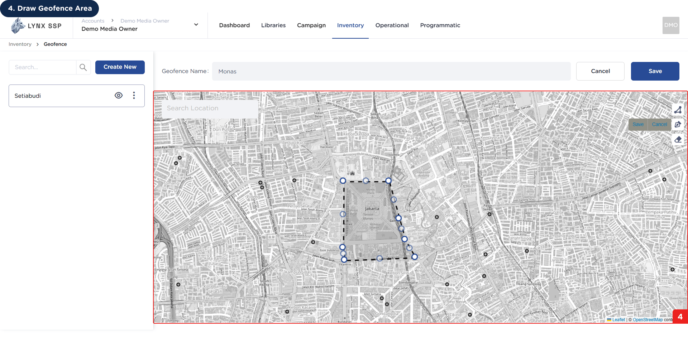Image resolution: width=688 pixels, height=352 pixels.
Task: Open the Leaflet attribution link
Action: [x=618, y=320]
